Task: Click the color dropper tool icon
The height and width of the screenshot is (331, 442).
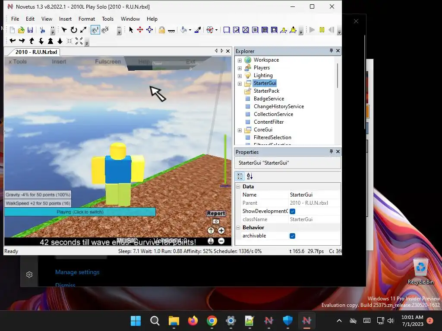Action: tap(198, 30)
